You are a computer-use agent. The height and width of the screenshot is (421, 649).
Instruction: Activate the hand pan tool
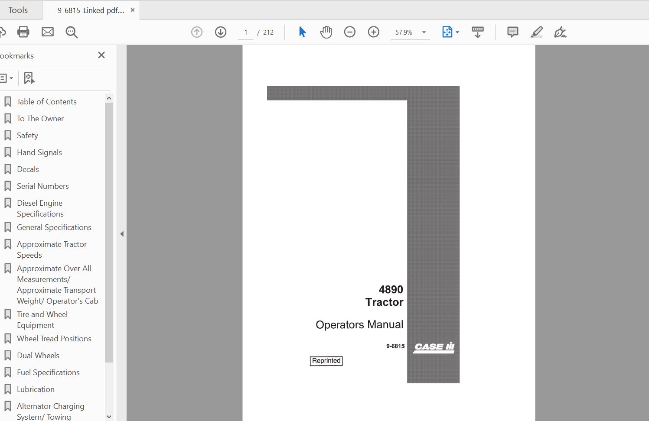tap(326, 32)
